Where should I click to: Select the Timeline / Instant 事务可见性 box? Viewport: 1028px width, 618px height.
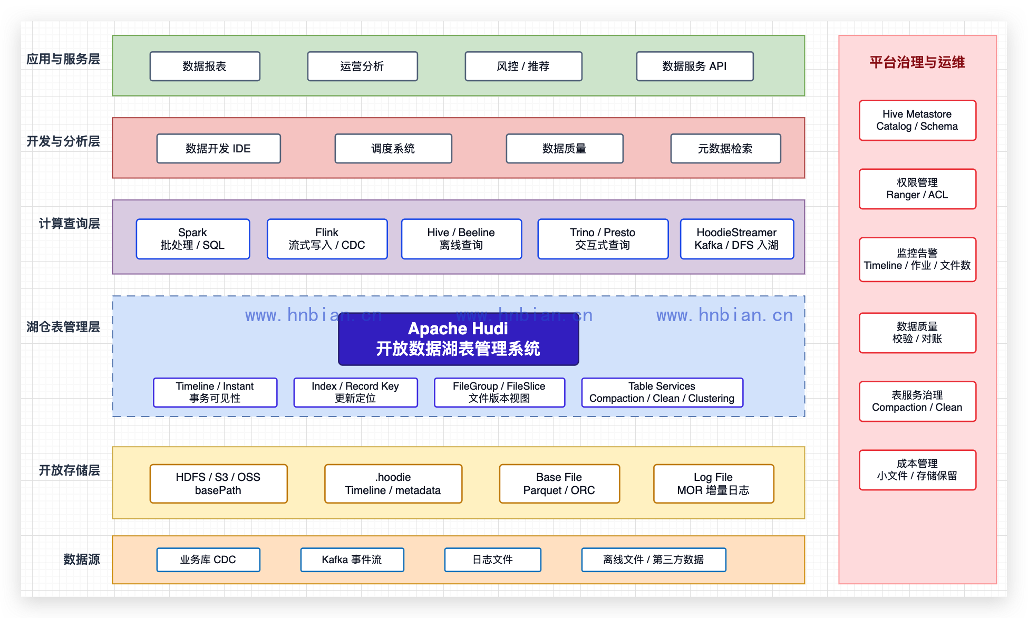pos(215,392)
